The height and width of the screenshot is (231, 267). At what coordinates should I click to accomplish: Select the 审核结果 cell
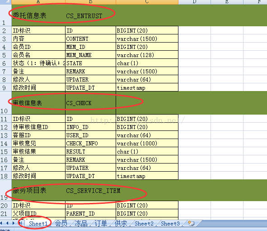coord(38,151)
